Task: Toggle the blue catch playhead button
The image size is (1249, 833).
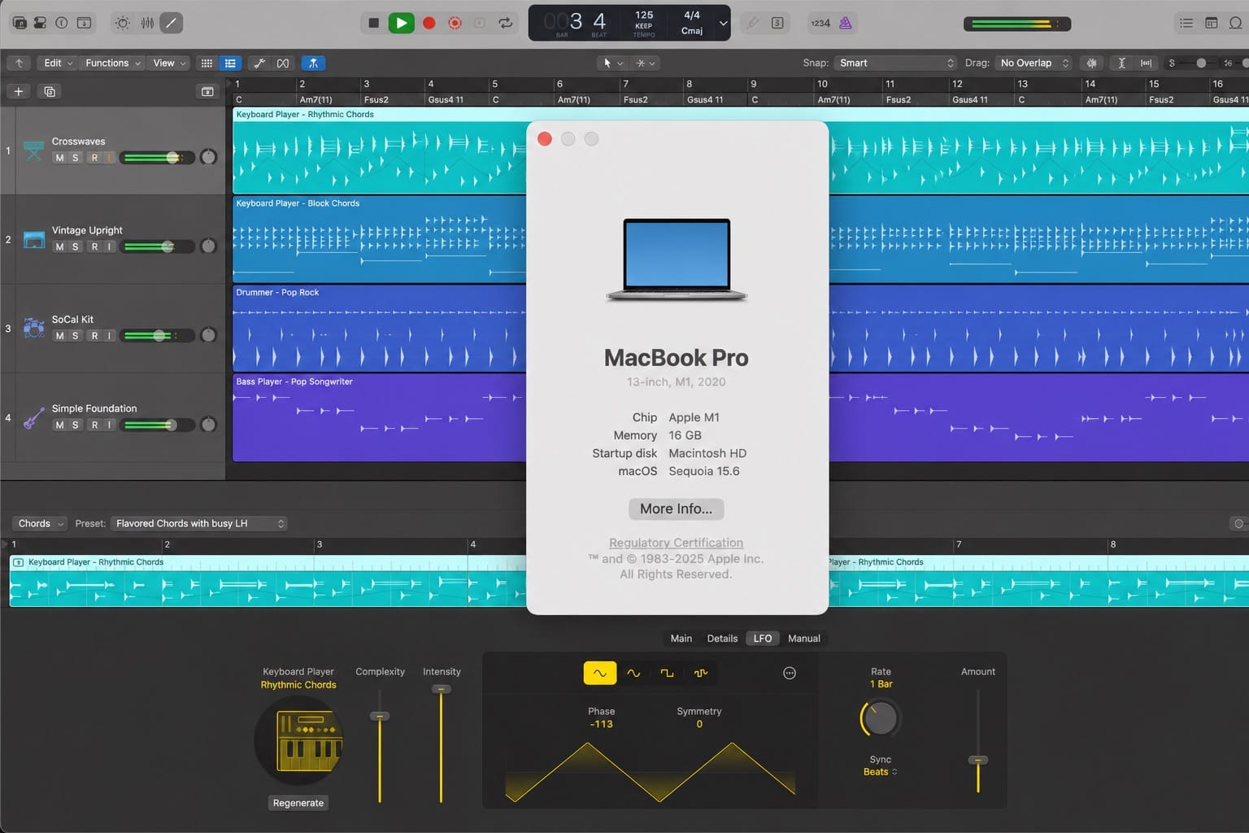Action: click(x=313, y=63)
